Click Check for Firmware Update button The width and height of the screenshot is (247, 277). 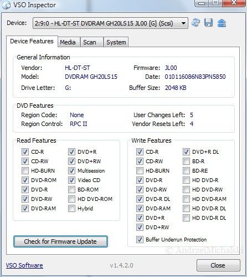click(x=60, y=241)
